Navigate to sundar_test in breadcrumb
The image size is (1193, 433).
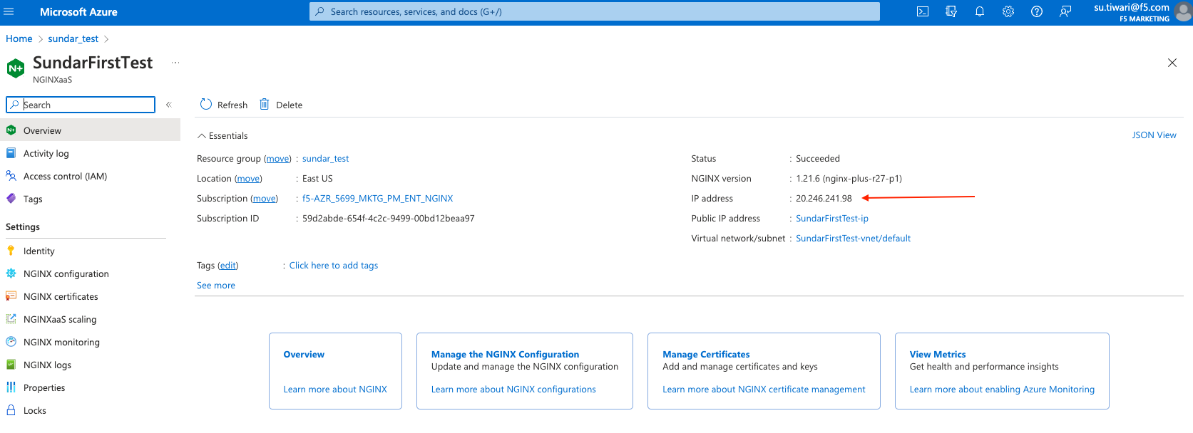click(73, 39)
